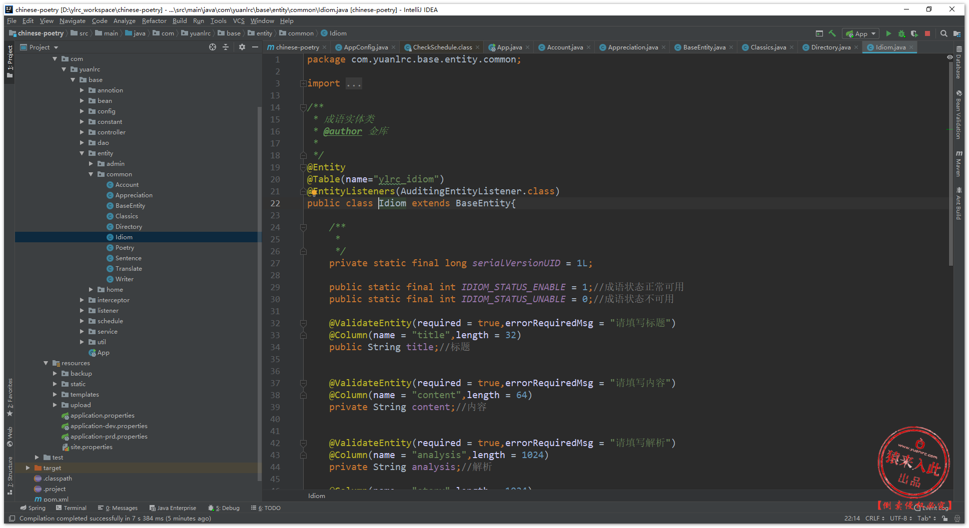969x528 pixels.
Task: Open Project panel settings gear
Action: tap(242, 47)
